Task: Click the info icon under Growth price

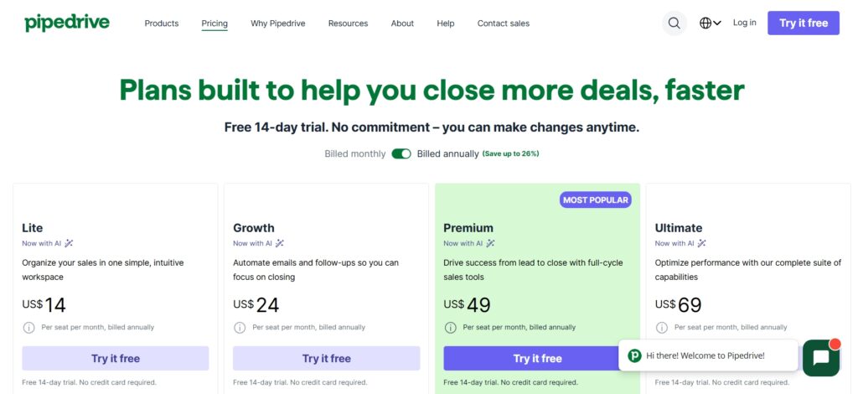Action: pos(240,328)
